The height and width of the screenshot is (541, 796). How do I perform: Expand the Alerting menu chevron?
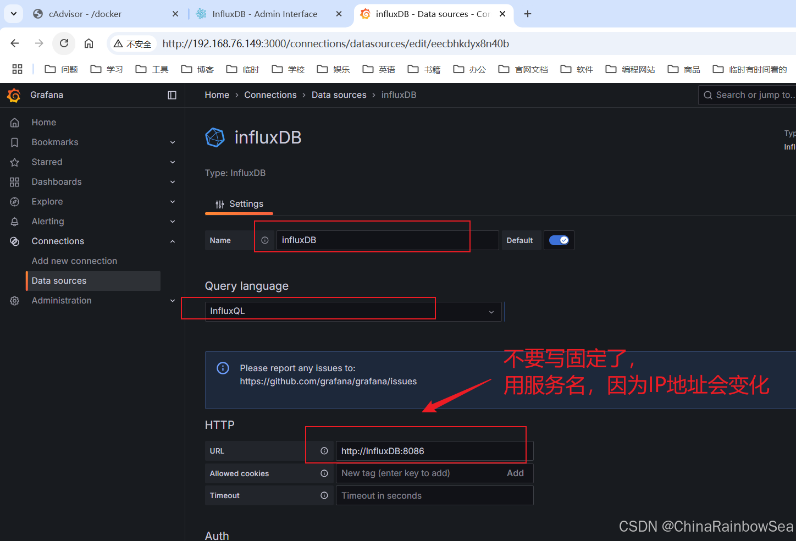click(x=173, y=222)
